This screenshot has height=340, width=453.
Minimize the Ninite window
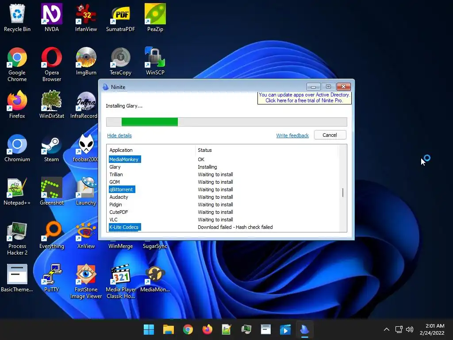[314, 86]
